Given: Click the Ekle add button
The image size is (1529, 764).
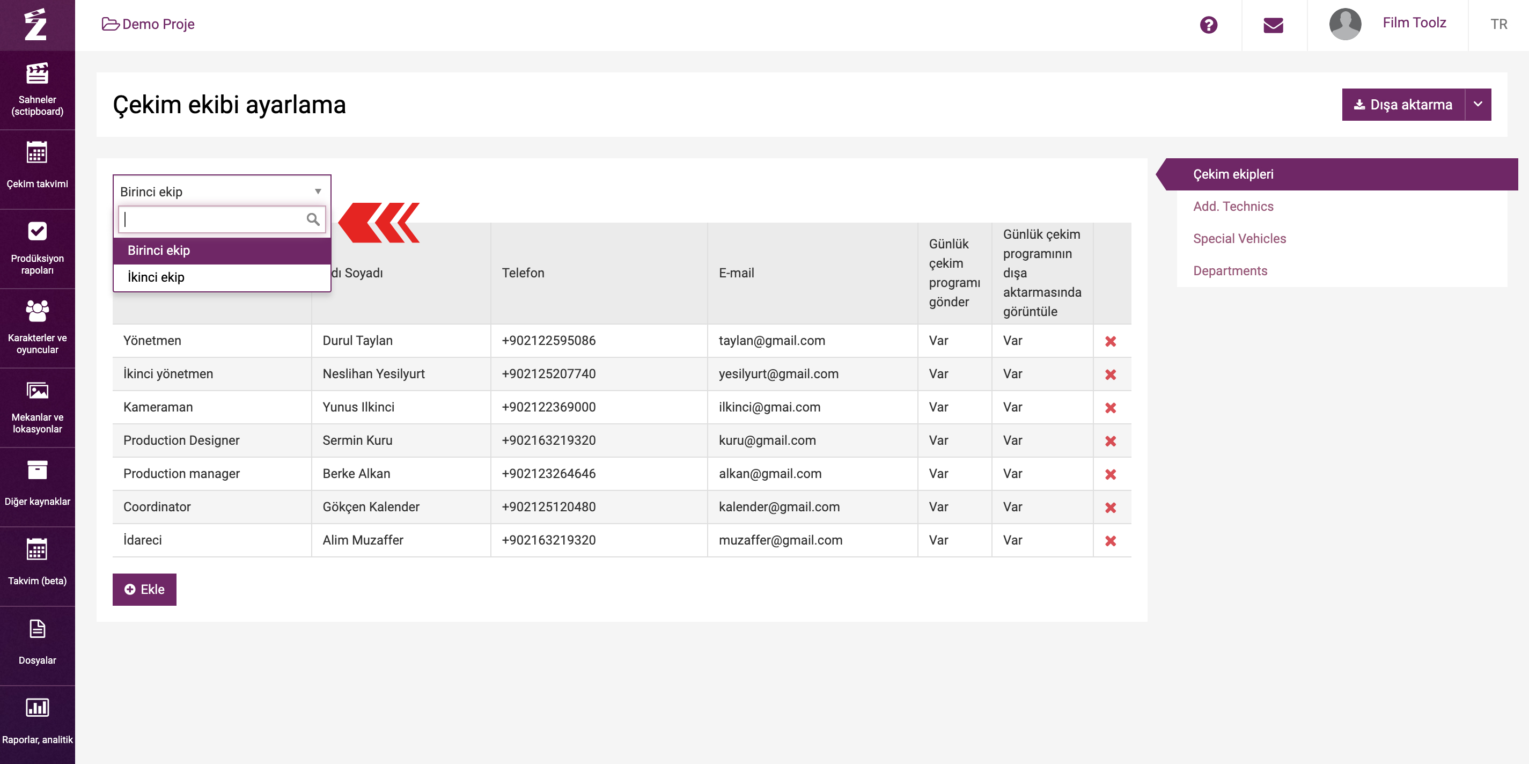Looking at the screenshot, I should tap(144, 589).
